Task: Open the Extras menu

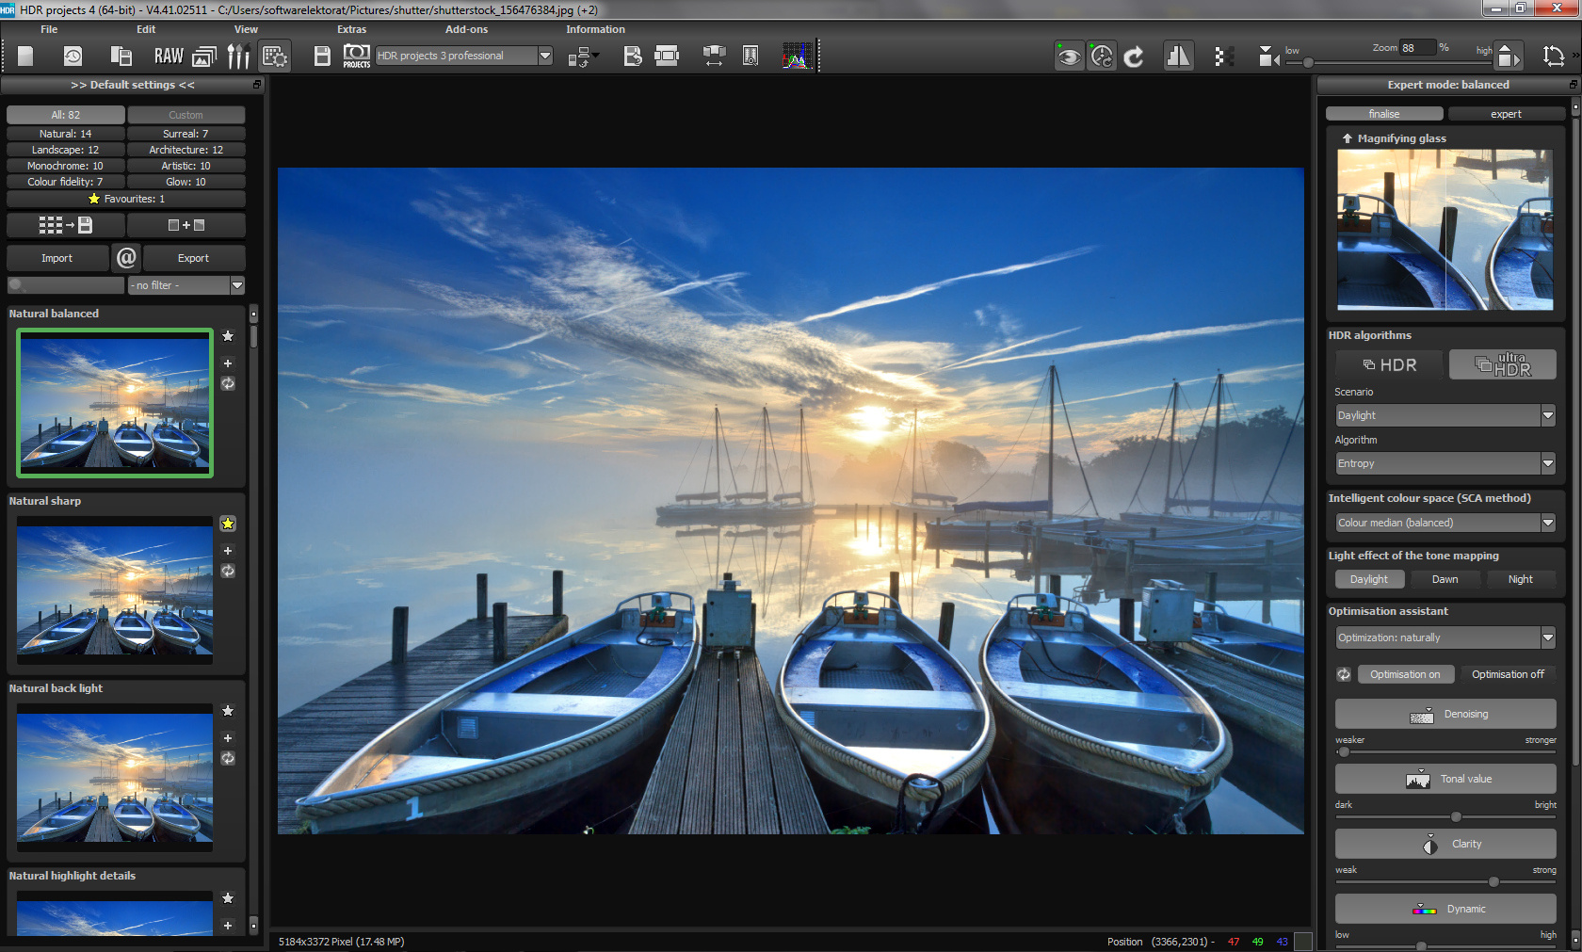Action: (x=351, y=29)
